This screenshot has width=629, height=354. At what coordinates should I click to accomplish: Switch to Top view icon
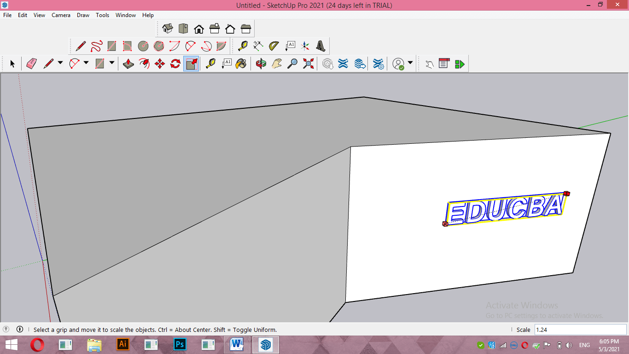(183, 29)
